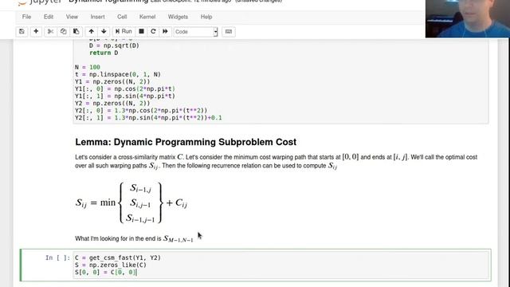510x287 pixels.
Task: Click the text 'What I'm looking for in the end'
Action: pyautogui.click(x=118, y=238)
